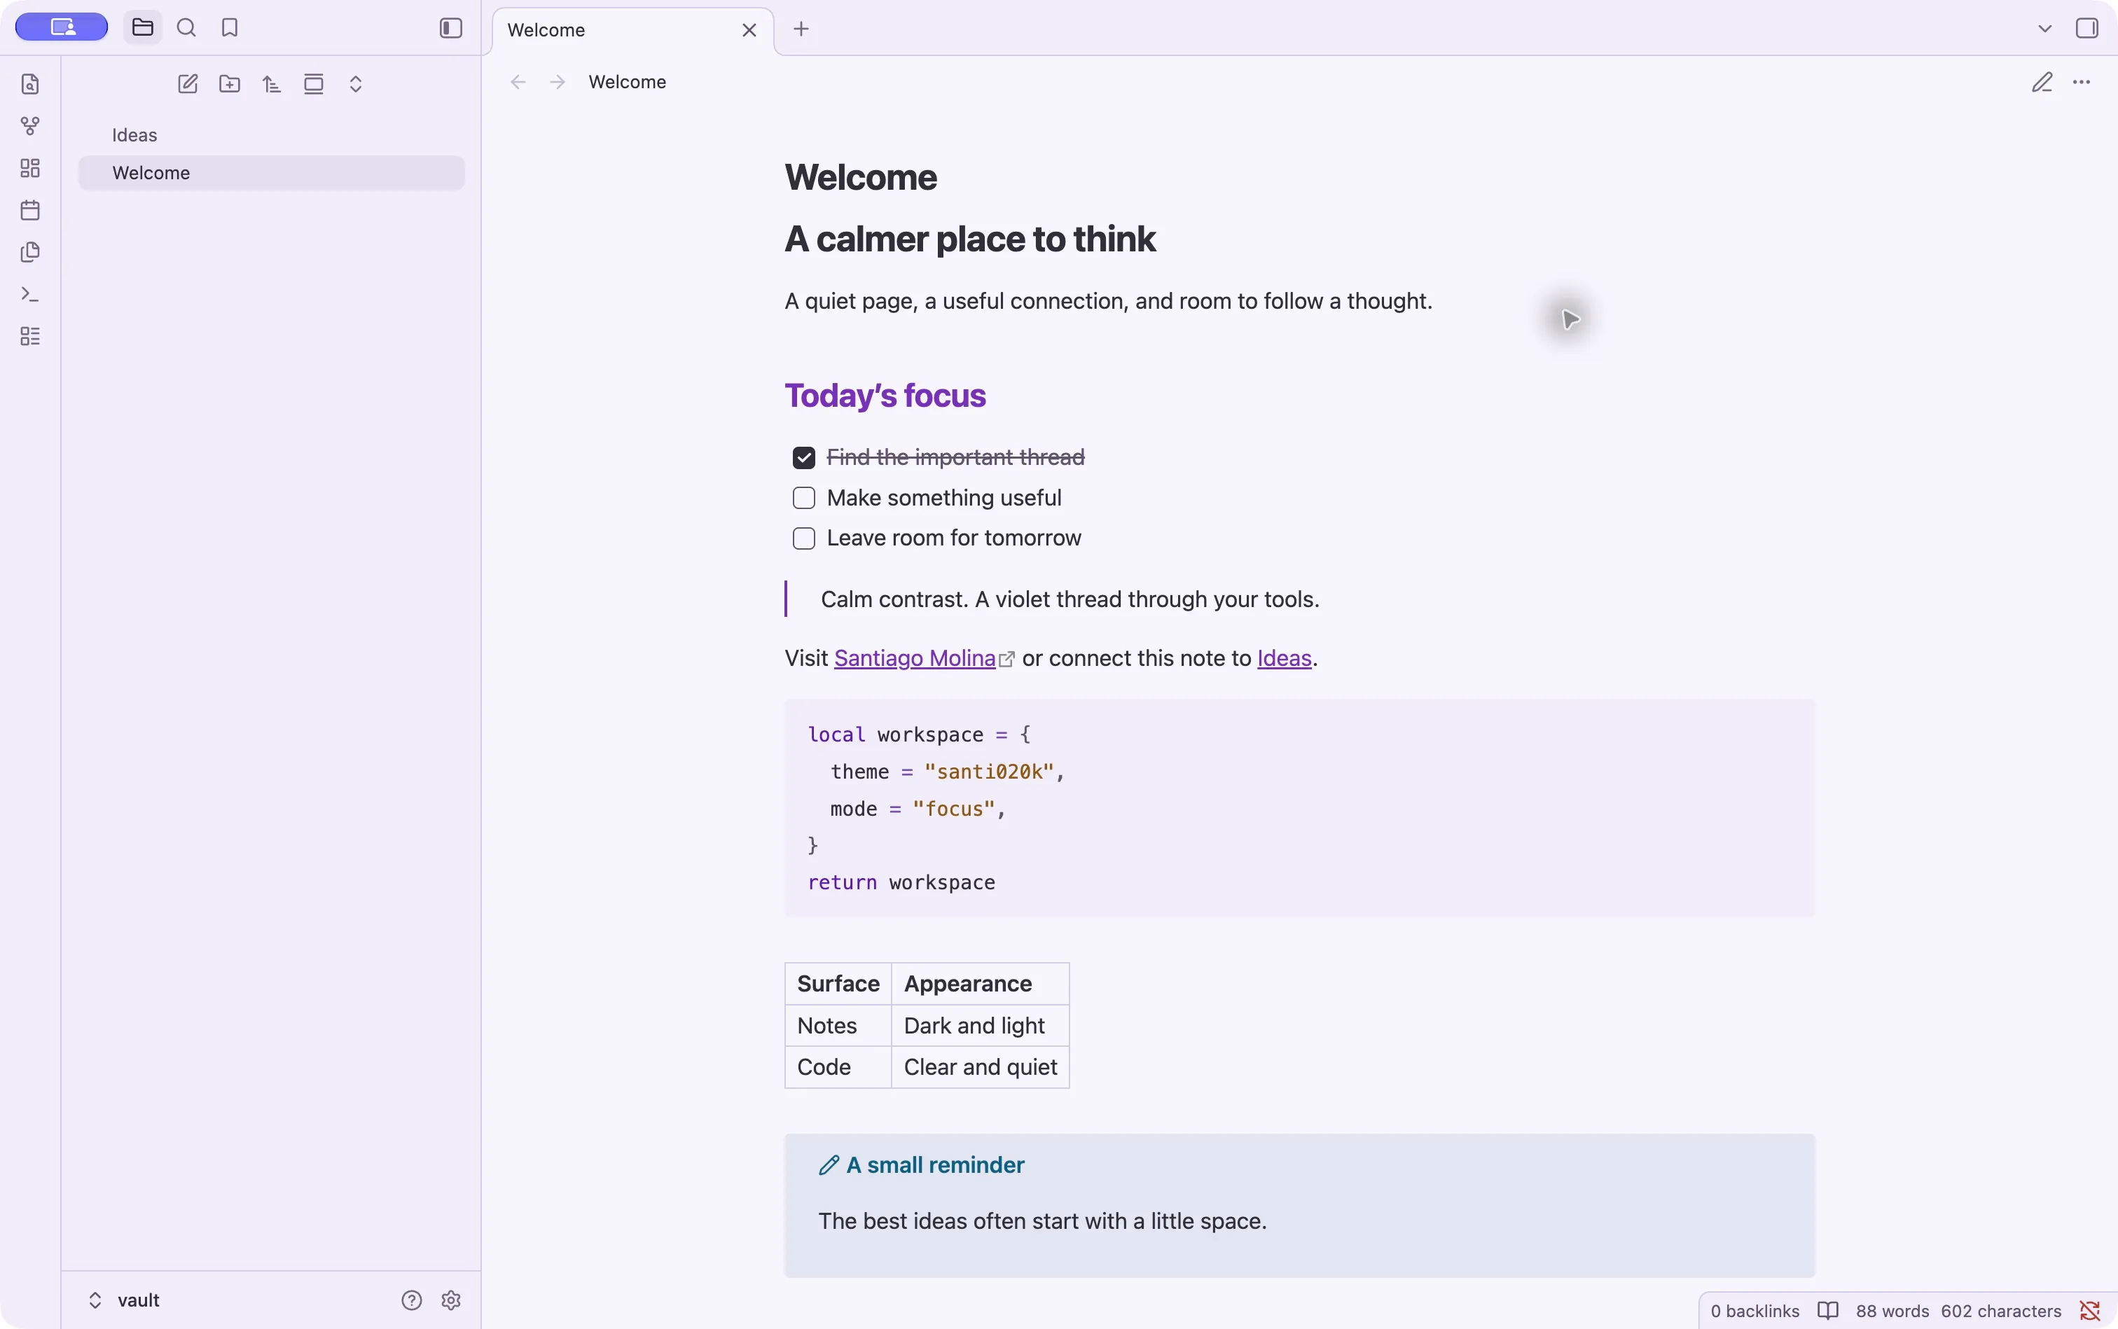Navigate back with the left arrow
The image size is (2118, 1329).
518,83
